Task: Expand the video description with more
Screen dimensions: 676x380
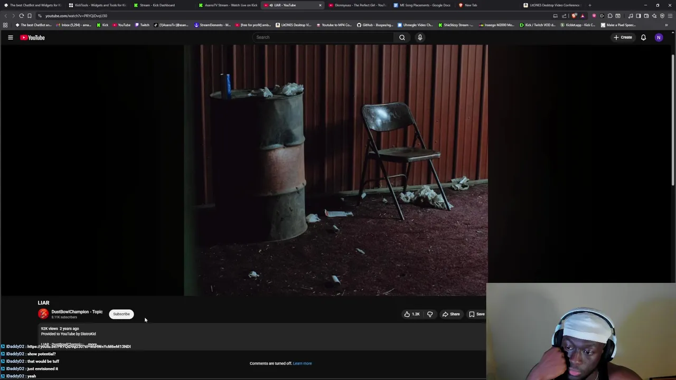Action: pyautogui.click(x=92, y=345)
